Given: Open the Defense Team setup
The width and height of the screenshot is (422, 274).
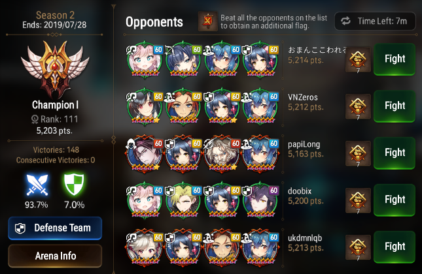Looking at the screenshot, I should (55, 228).
